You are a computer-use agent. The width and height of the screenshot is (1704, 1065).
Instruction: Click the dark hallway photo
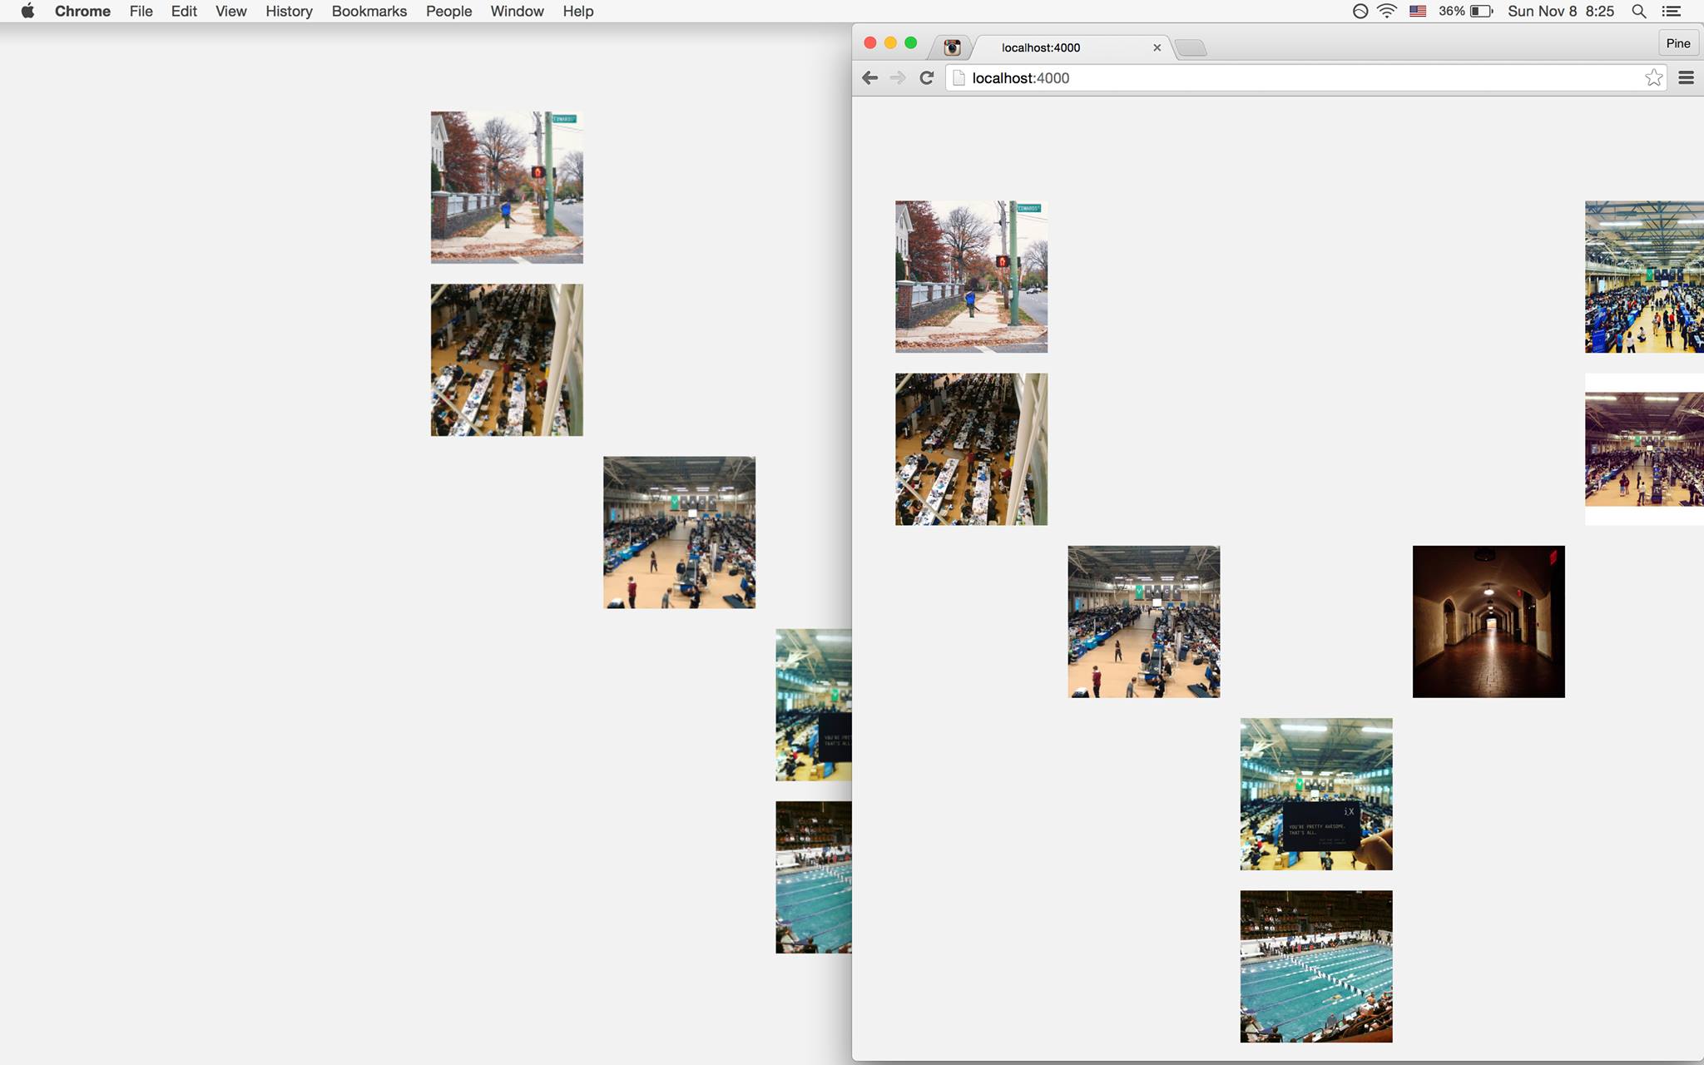coord(1488,622)
